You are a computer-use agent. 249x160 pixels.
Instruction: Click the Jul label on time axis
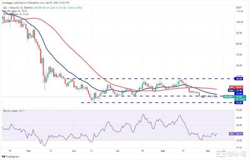(117, 151)
